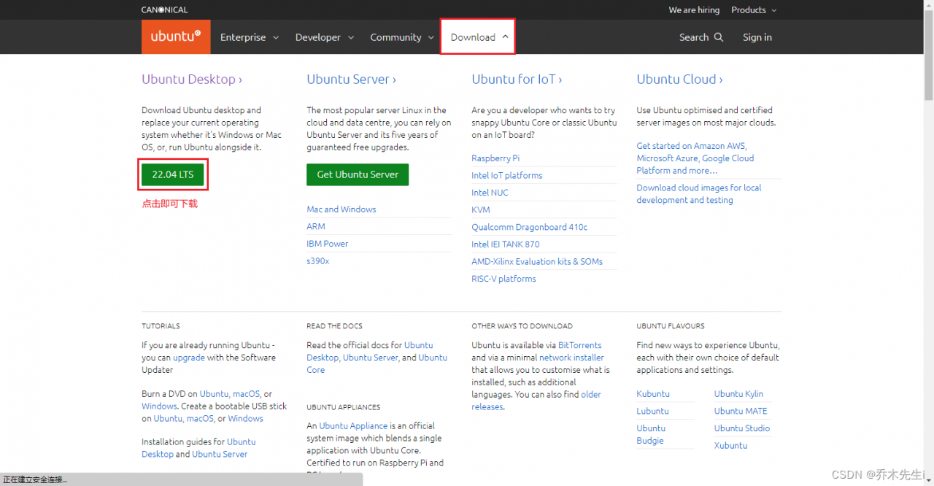This screenshot has height=486, width=934.
Task: Click macOS in the bootable USB stick line
Action: point(200,418)
